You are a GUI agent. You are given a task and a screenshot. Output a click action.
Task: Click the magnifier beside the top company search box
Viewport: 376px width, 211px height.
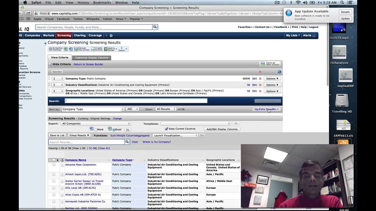155,27
